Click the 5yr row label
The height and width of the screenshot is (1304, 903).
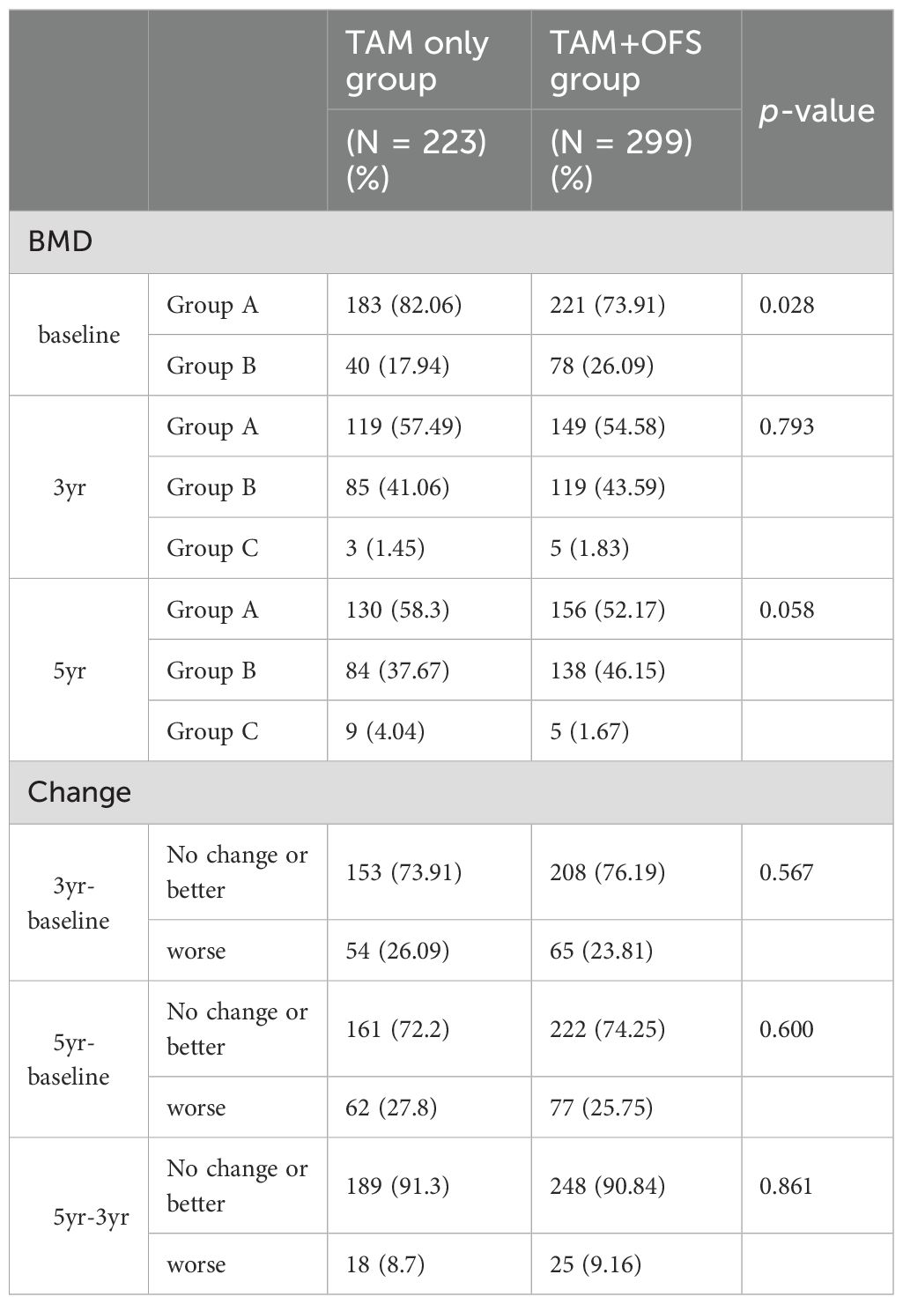[x=70, y=671]
